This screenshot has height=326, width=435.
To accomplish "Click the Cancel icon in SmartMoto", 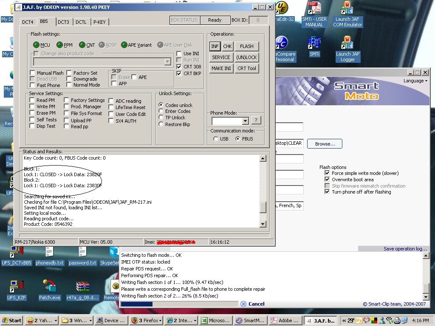I will (x=243, y=304).
